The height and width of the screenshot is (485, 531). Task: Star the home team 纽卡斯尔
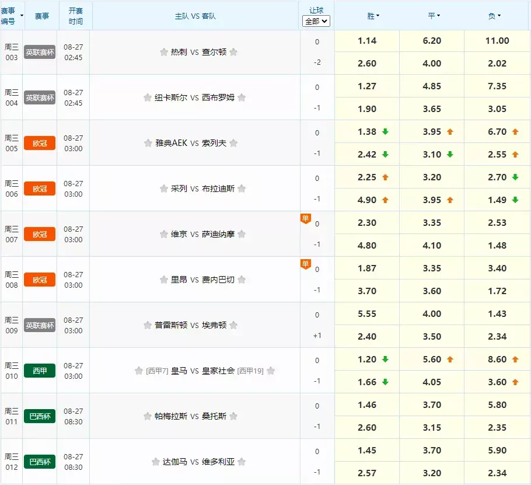147,97
